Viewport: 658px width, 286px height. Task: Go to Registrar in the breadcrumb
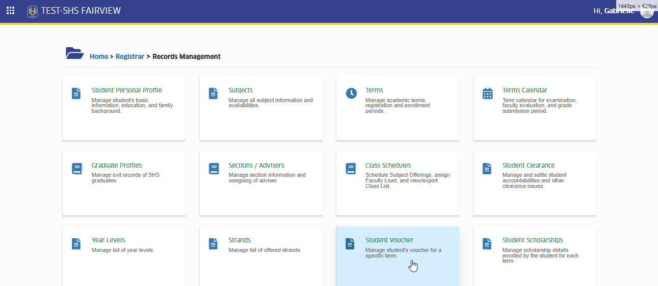pyautogui.click(x=130, y=56)
